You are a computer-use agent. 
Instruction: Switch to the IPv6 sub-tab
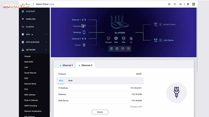point(70,81)
